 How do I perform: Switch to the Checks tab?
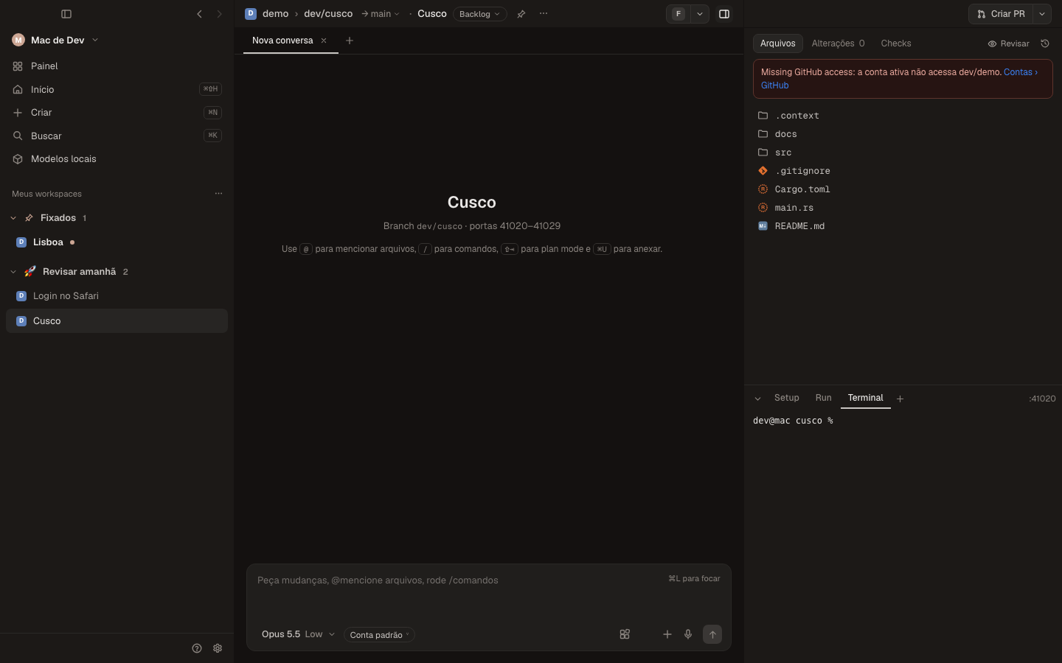click(896, 43)
